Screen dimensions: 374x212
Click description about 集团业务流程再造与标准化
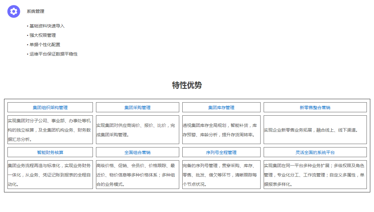pos(50,175)
